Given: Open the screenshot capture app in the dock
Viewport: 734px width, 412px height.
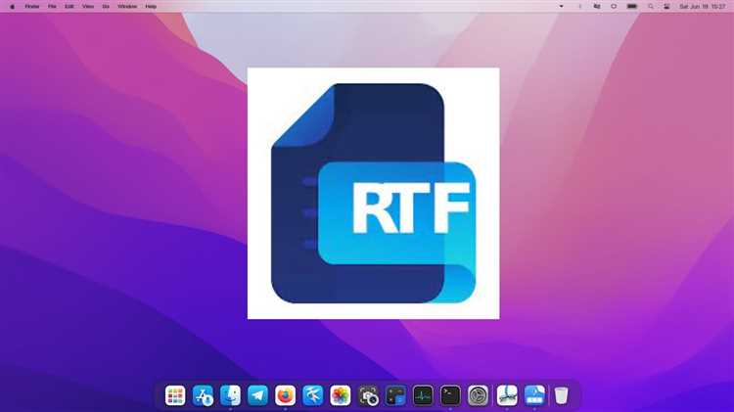Looking at the screenshot, I should pos(368,395).
